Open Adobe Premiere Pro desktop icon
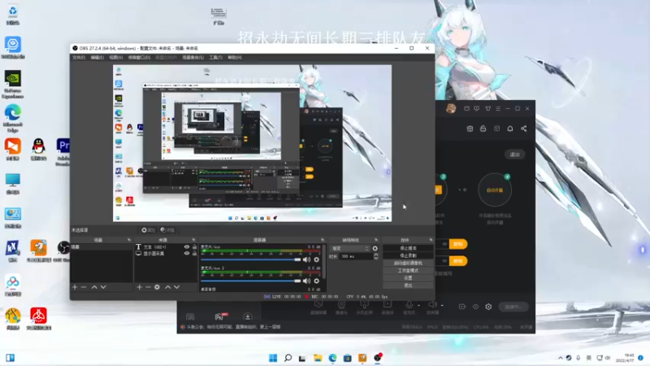The height and width of the screenshot is (366, 650). point(63,152)
